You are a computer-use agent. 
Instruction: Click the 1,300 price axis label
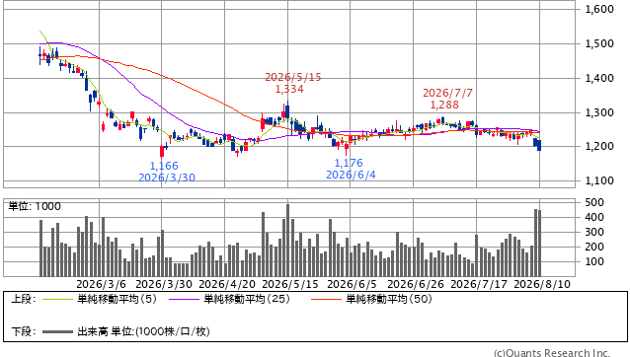pos(599,112)
